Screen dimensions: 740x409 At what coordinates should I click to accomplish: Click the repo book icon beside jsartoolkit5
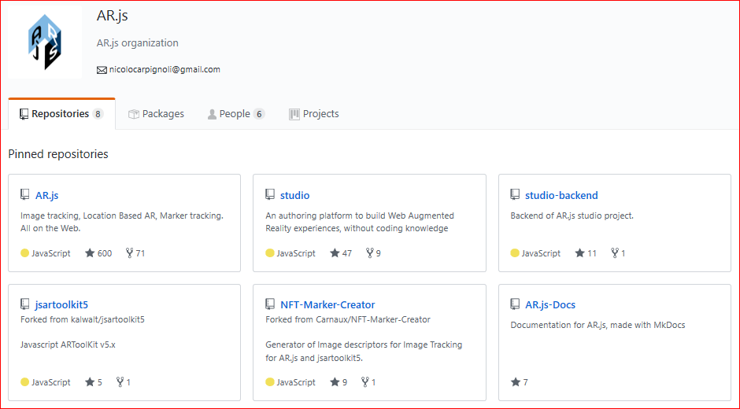coord(25,304)
